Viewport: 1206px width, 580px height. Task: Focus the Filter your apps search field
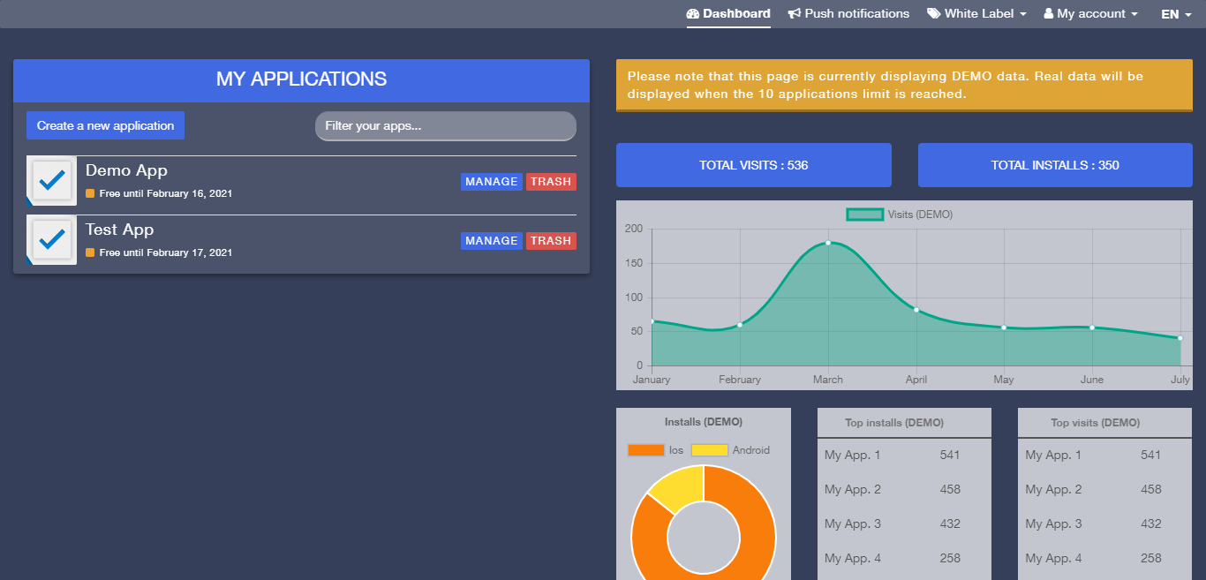click(446, 126)
